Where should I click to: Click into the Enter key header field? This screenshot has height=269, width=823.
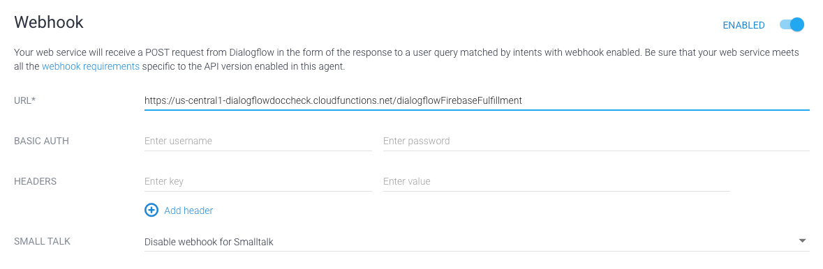pos(258,181)
